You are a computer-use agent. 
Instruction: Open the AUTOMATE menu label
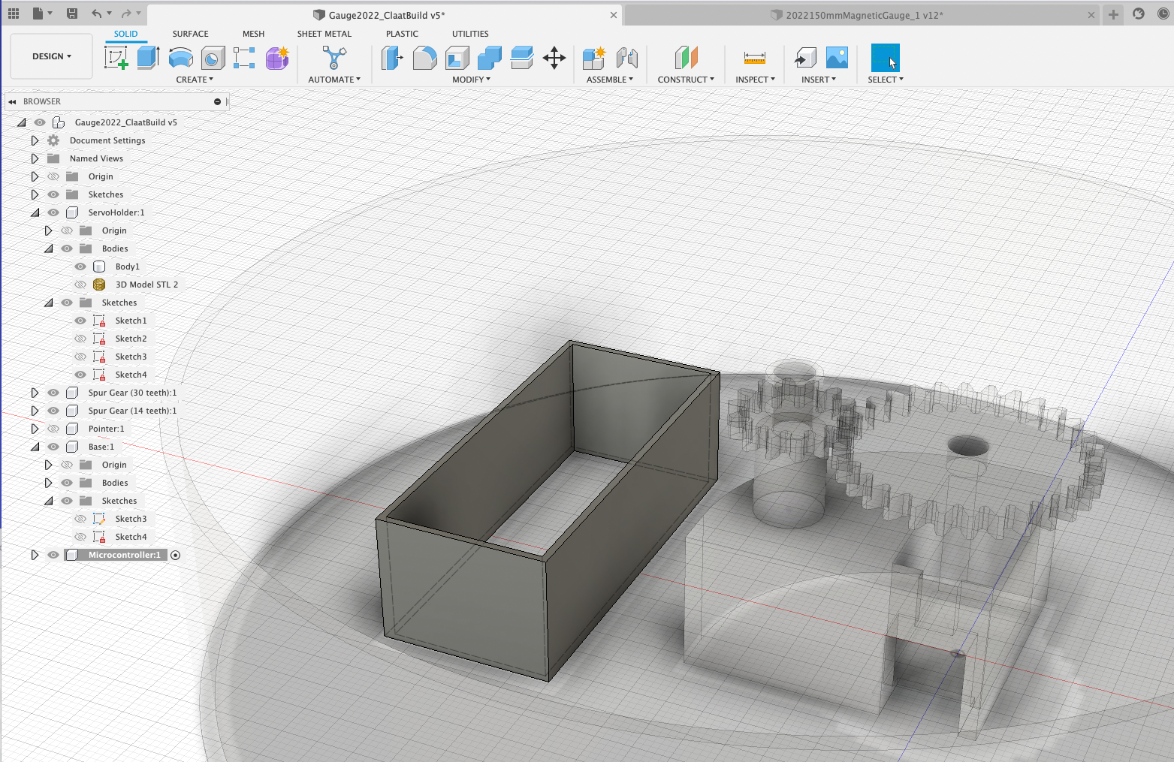(334, 80)
